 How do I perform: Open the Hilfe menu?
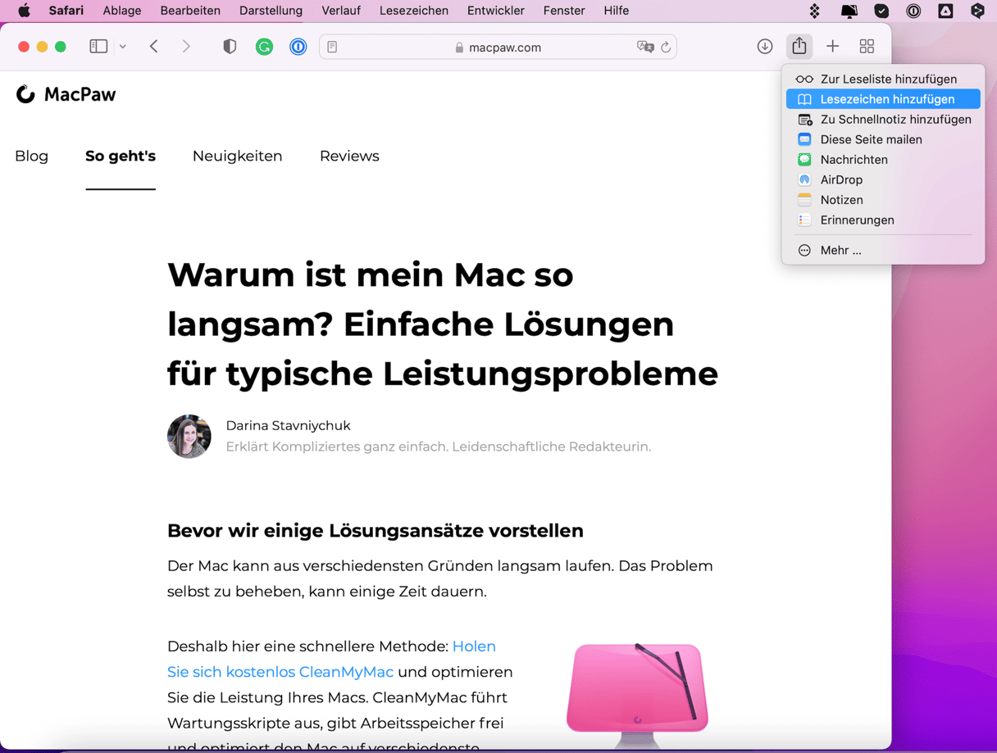point(617,11)
